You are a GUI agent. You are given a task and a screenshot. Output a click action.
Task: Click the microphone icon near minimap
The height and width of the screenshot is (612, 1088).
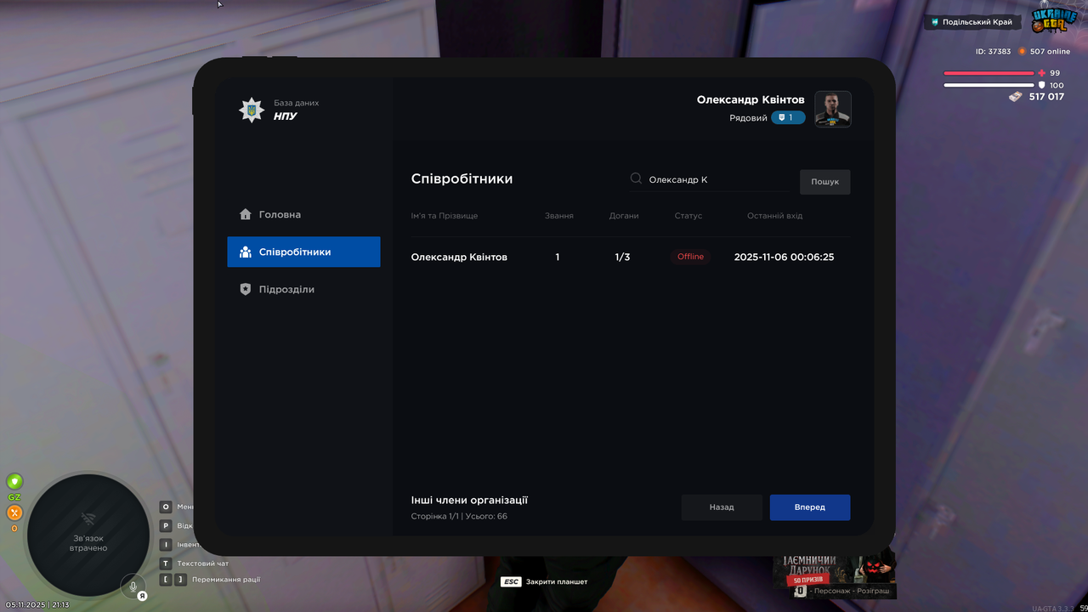[x=133, y=585]
